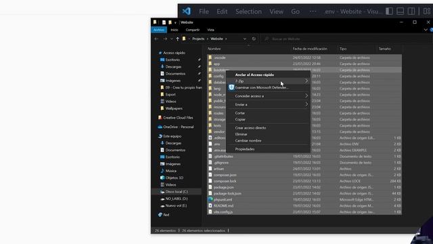Select the Disco local (C:) drive
The width and height of the screenshot is (433, 244).
[x=177, y=191]
